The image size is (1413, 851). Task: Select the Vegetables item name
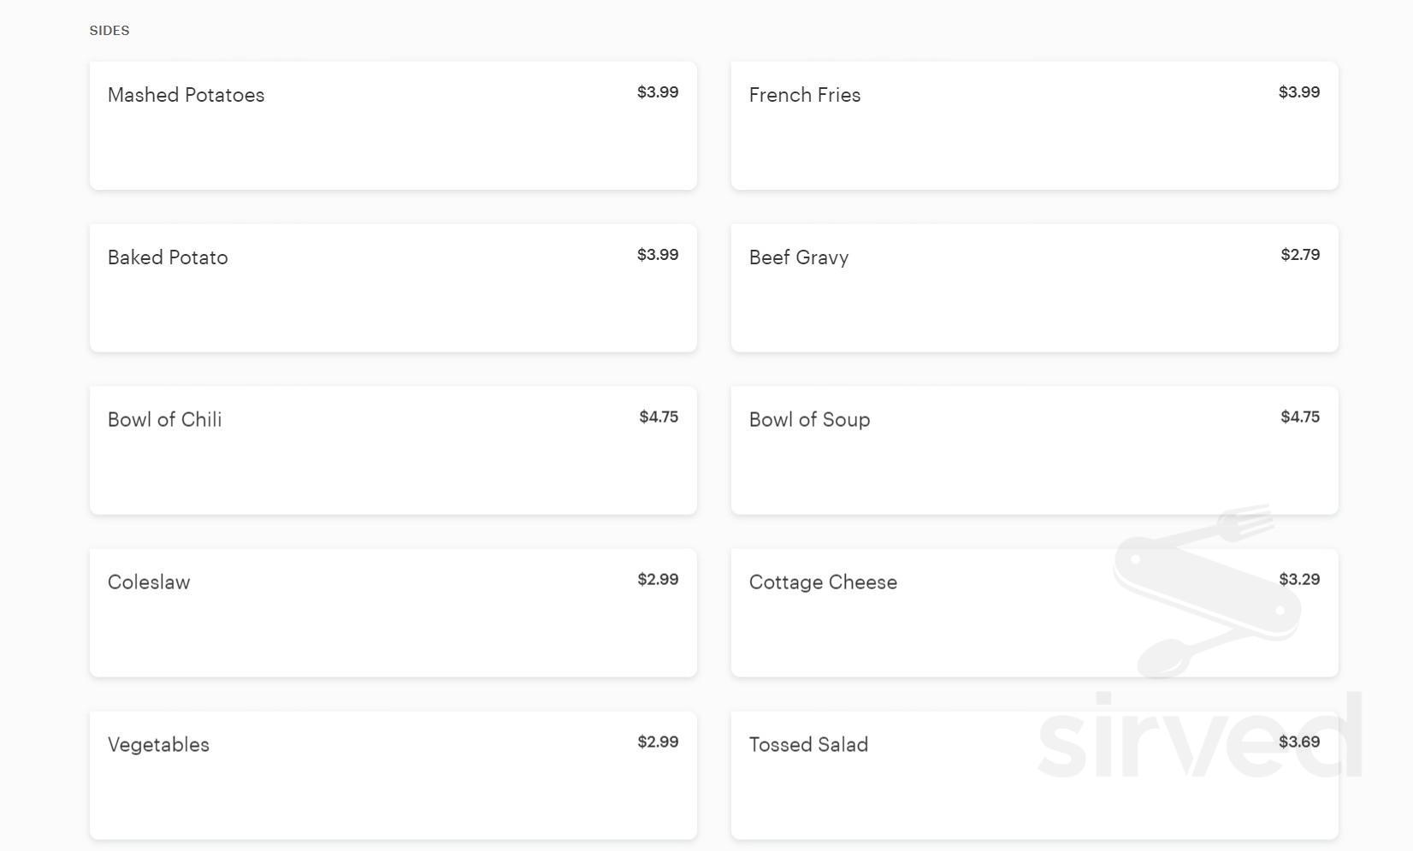coord(158,745)
